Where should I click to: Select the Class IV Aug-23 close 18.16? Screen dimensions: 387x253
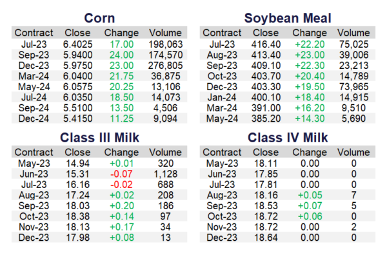coord(266,195)
